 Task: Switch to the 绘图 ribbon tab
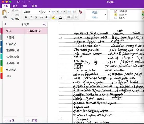[x=25, y=6]
